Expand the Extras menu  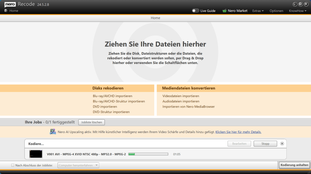point(258,11)
